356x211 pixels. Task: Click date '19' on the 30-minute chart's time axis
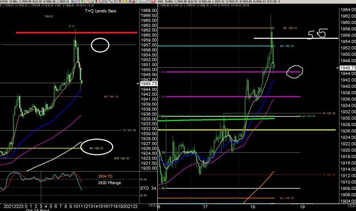[x=302, y=207]
